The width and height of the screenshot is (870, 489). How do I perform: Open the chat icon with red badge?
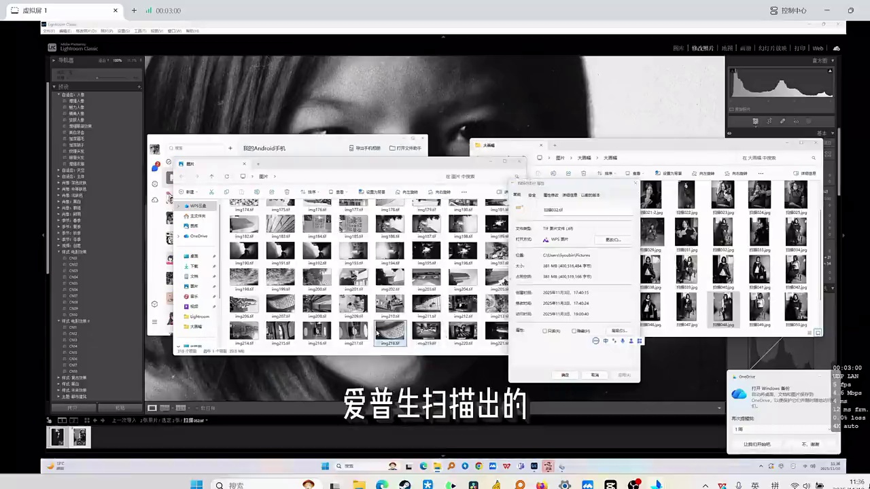pyautogui.click(x=155, y=166)
